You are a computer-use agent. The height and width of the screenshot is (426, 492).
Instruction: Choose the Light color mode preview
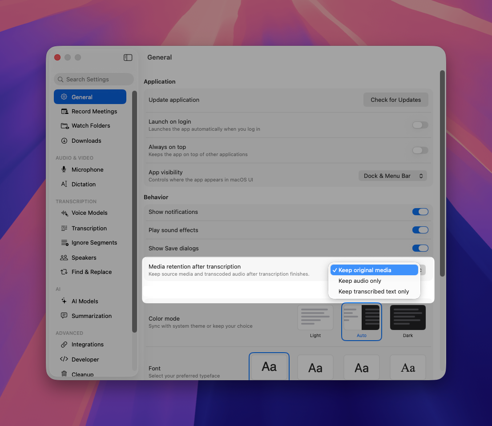coord(315,317)
